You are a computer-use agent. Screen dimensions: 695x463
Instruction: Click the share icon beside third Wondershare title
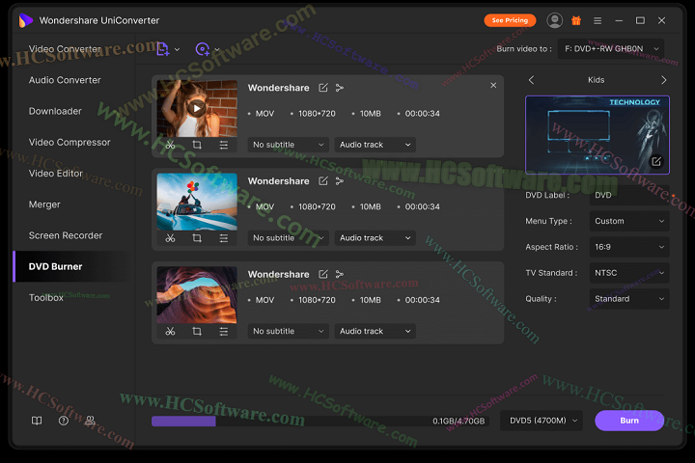click(340, 274)
